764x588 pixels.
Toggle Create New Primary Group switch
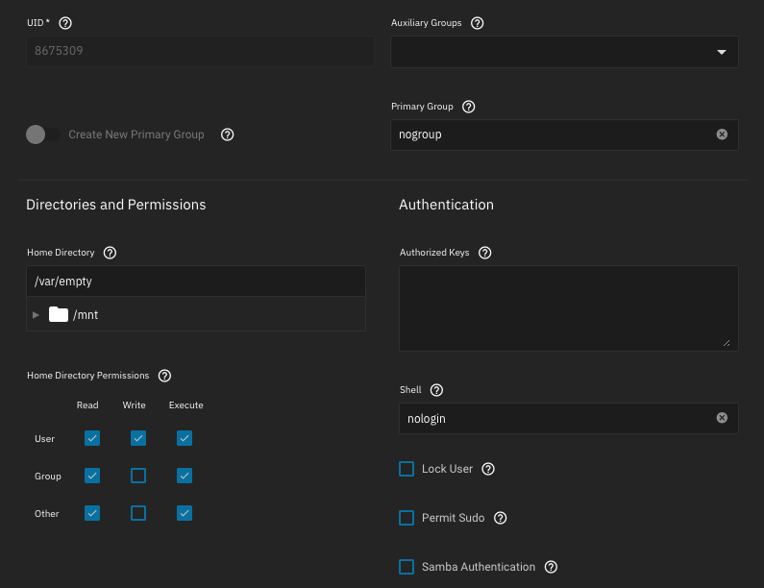click(x=43, y=135)
